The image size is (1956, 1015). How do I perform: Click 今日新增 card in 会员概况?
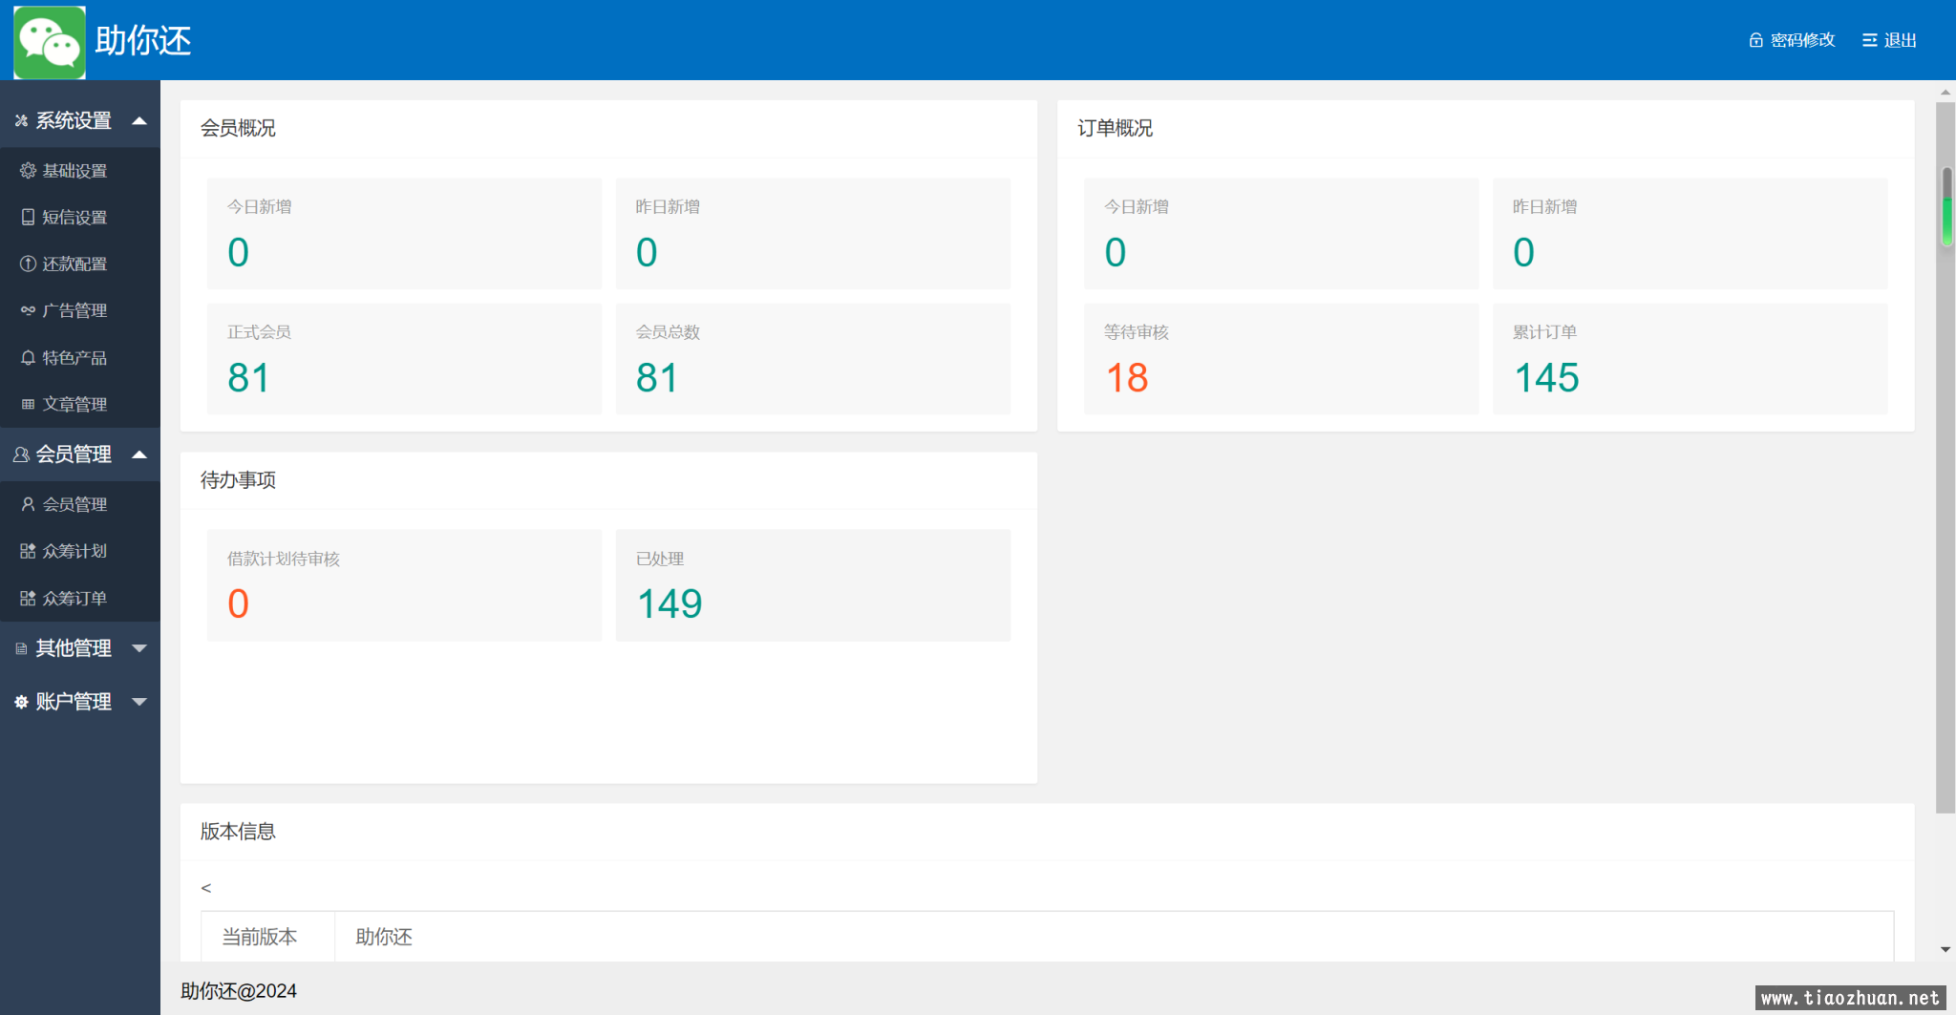coord(404,234)
